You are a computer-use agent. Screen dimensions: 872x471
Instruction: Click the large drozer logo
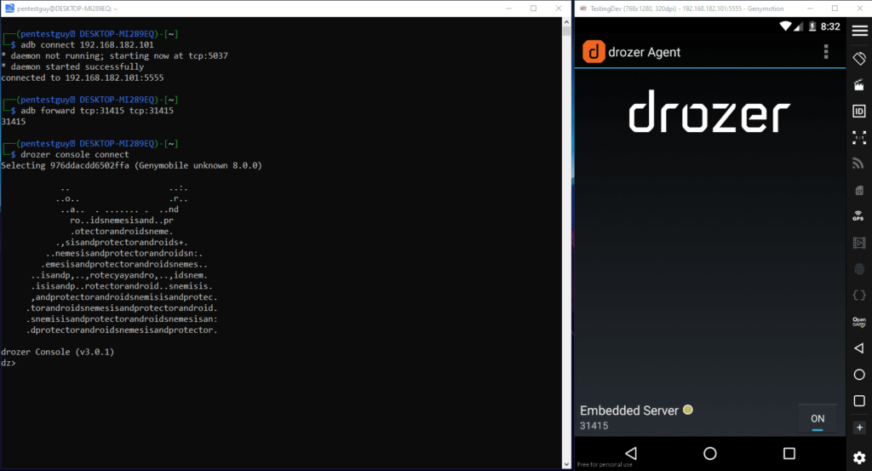point(709,112)
